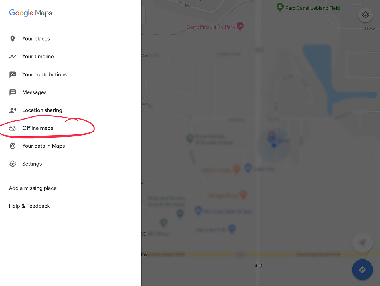380x286 pixels.
Task: Open the Settings menu item
Action: [x=32, y=164]
